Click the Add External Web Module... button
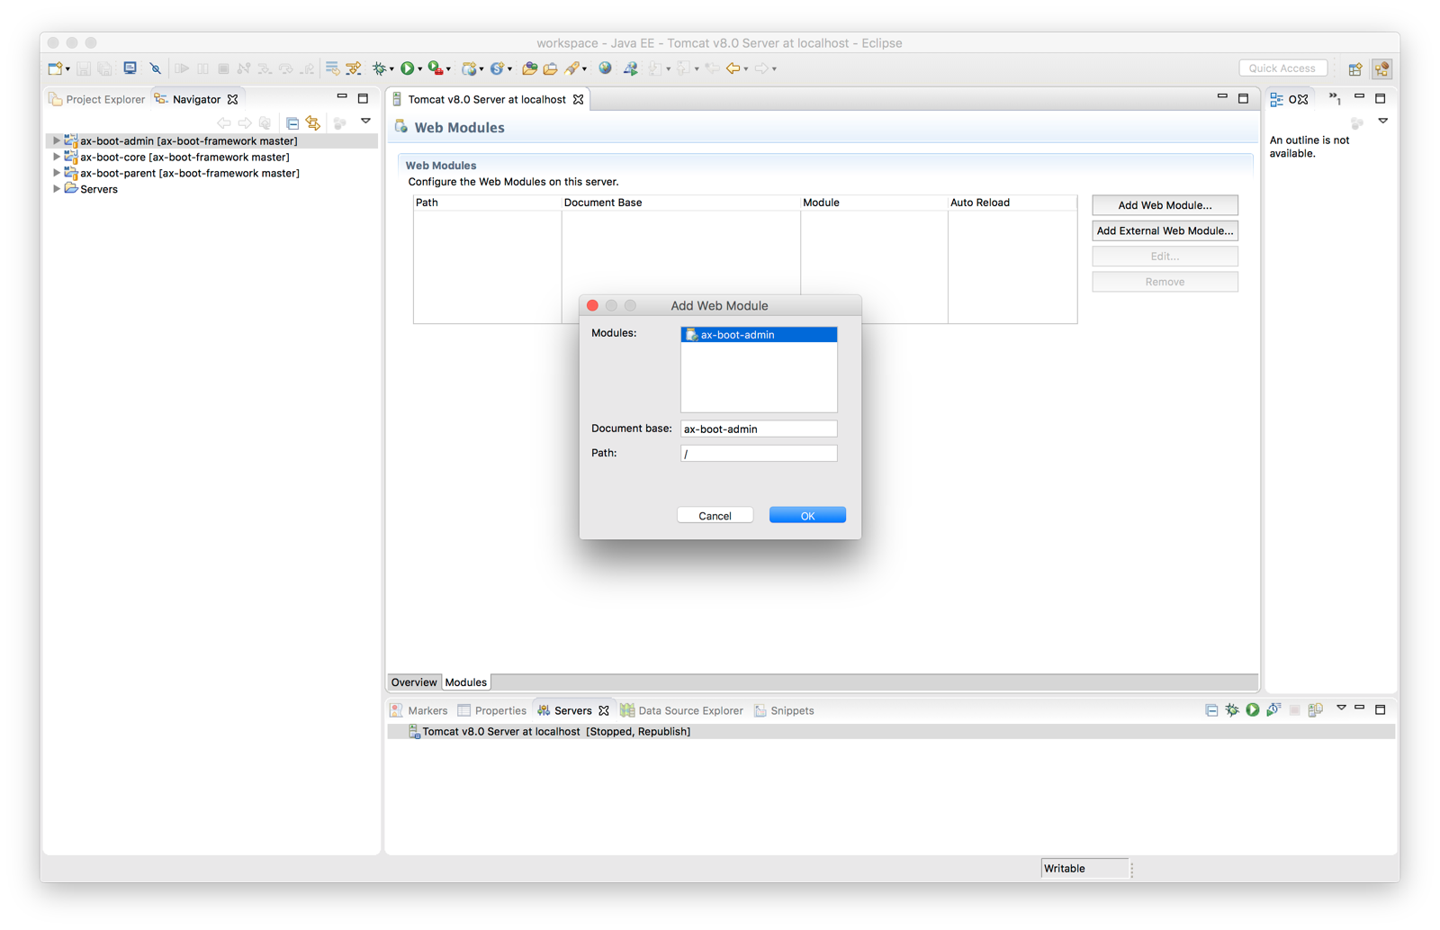The width and height of the screenshot is (1440, 930). (1165, 230)
